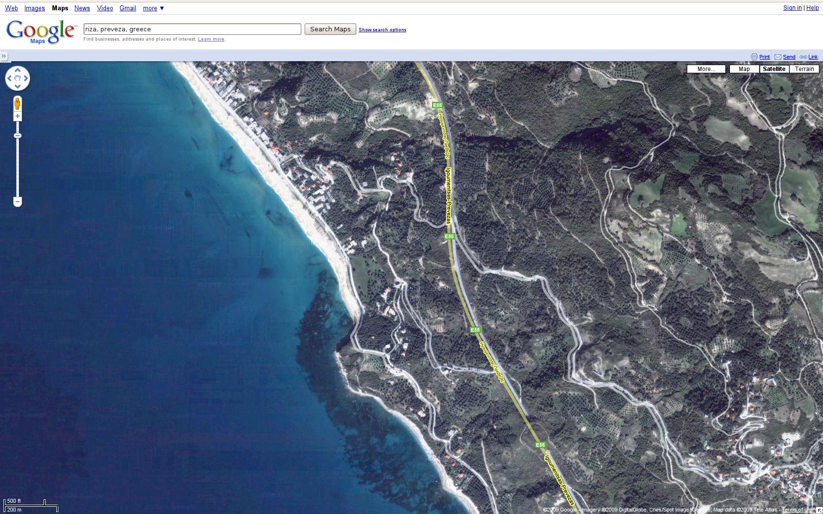Pan the map up with arrow control
This screenshot has height=514, width=823.
click(18, 70)
